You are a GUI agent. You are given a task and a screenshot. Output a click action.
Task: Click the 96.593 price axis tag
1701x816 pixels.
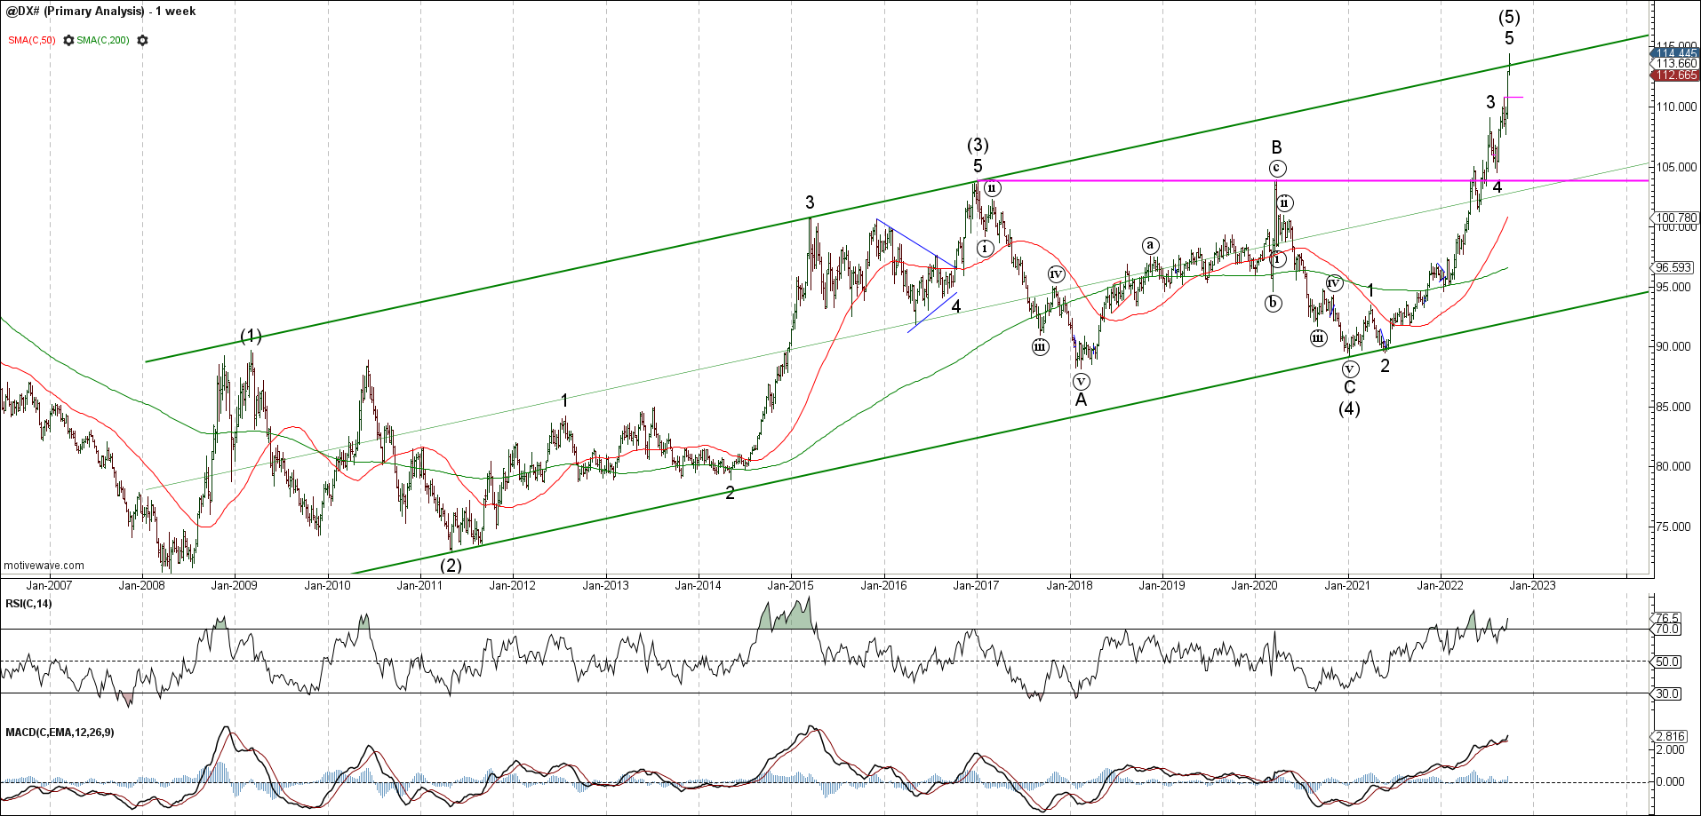[x=1673, y=267]
